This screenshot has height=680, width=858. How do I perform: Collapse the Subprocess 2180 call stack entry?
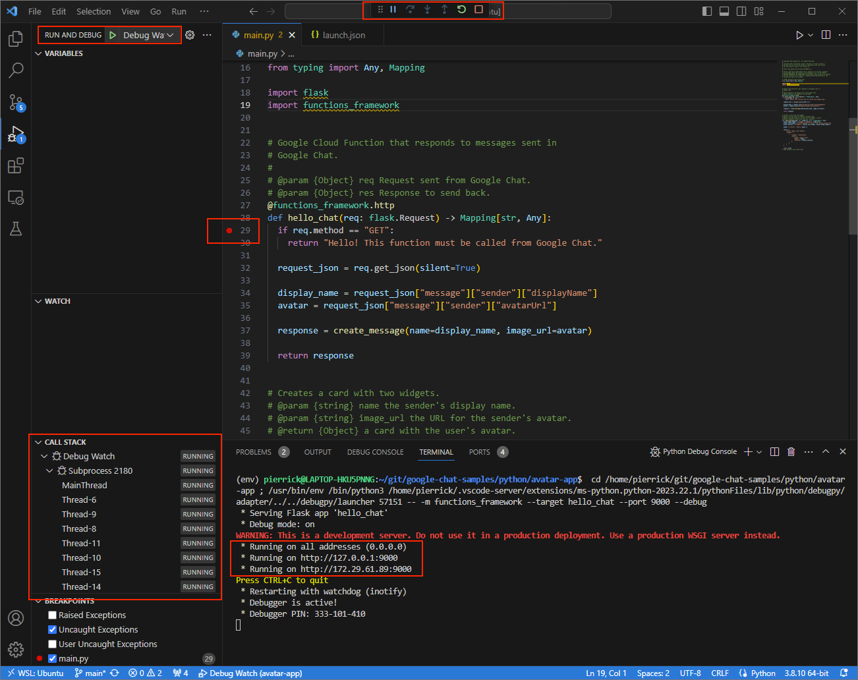click(51, 470)
